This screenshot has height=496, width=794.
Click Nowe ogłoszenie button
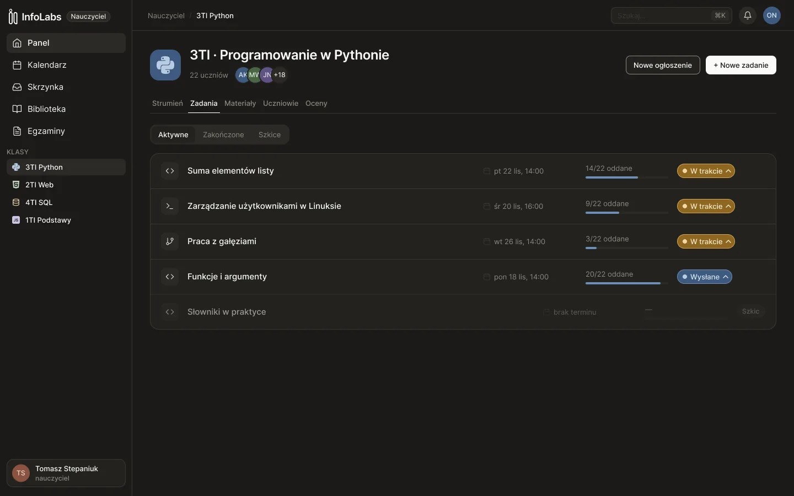point(663,65)
